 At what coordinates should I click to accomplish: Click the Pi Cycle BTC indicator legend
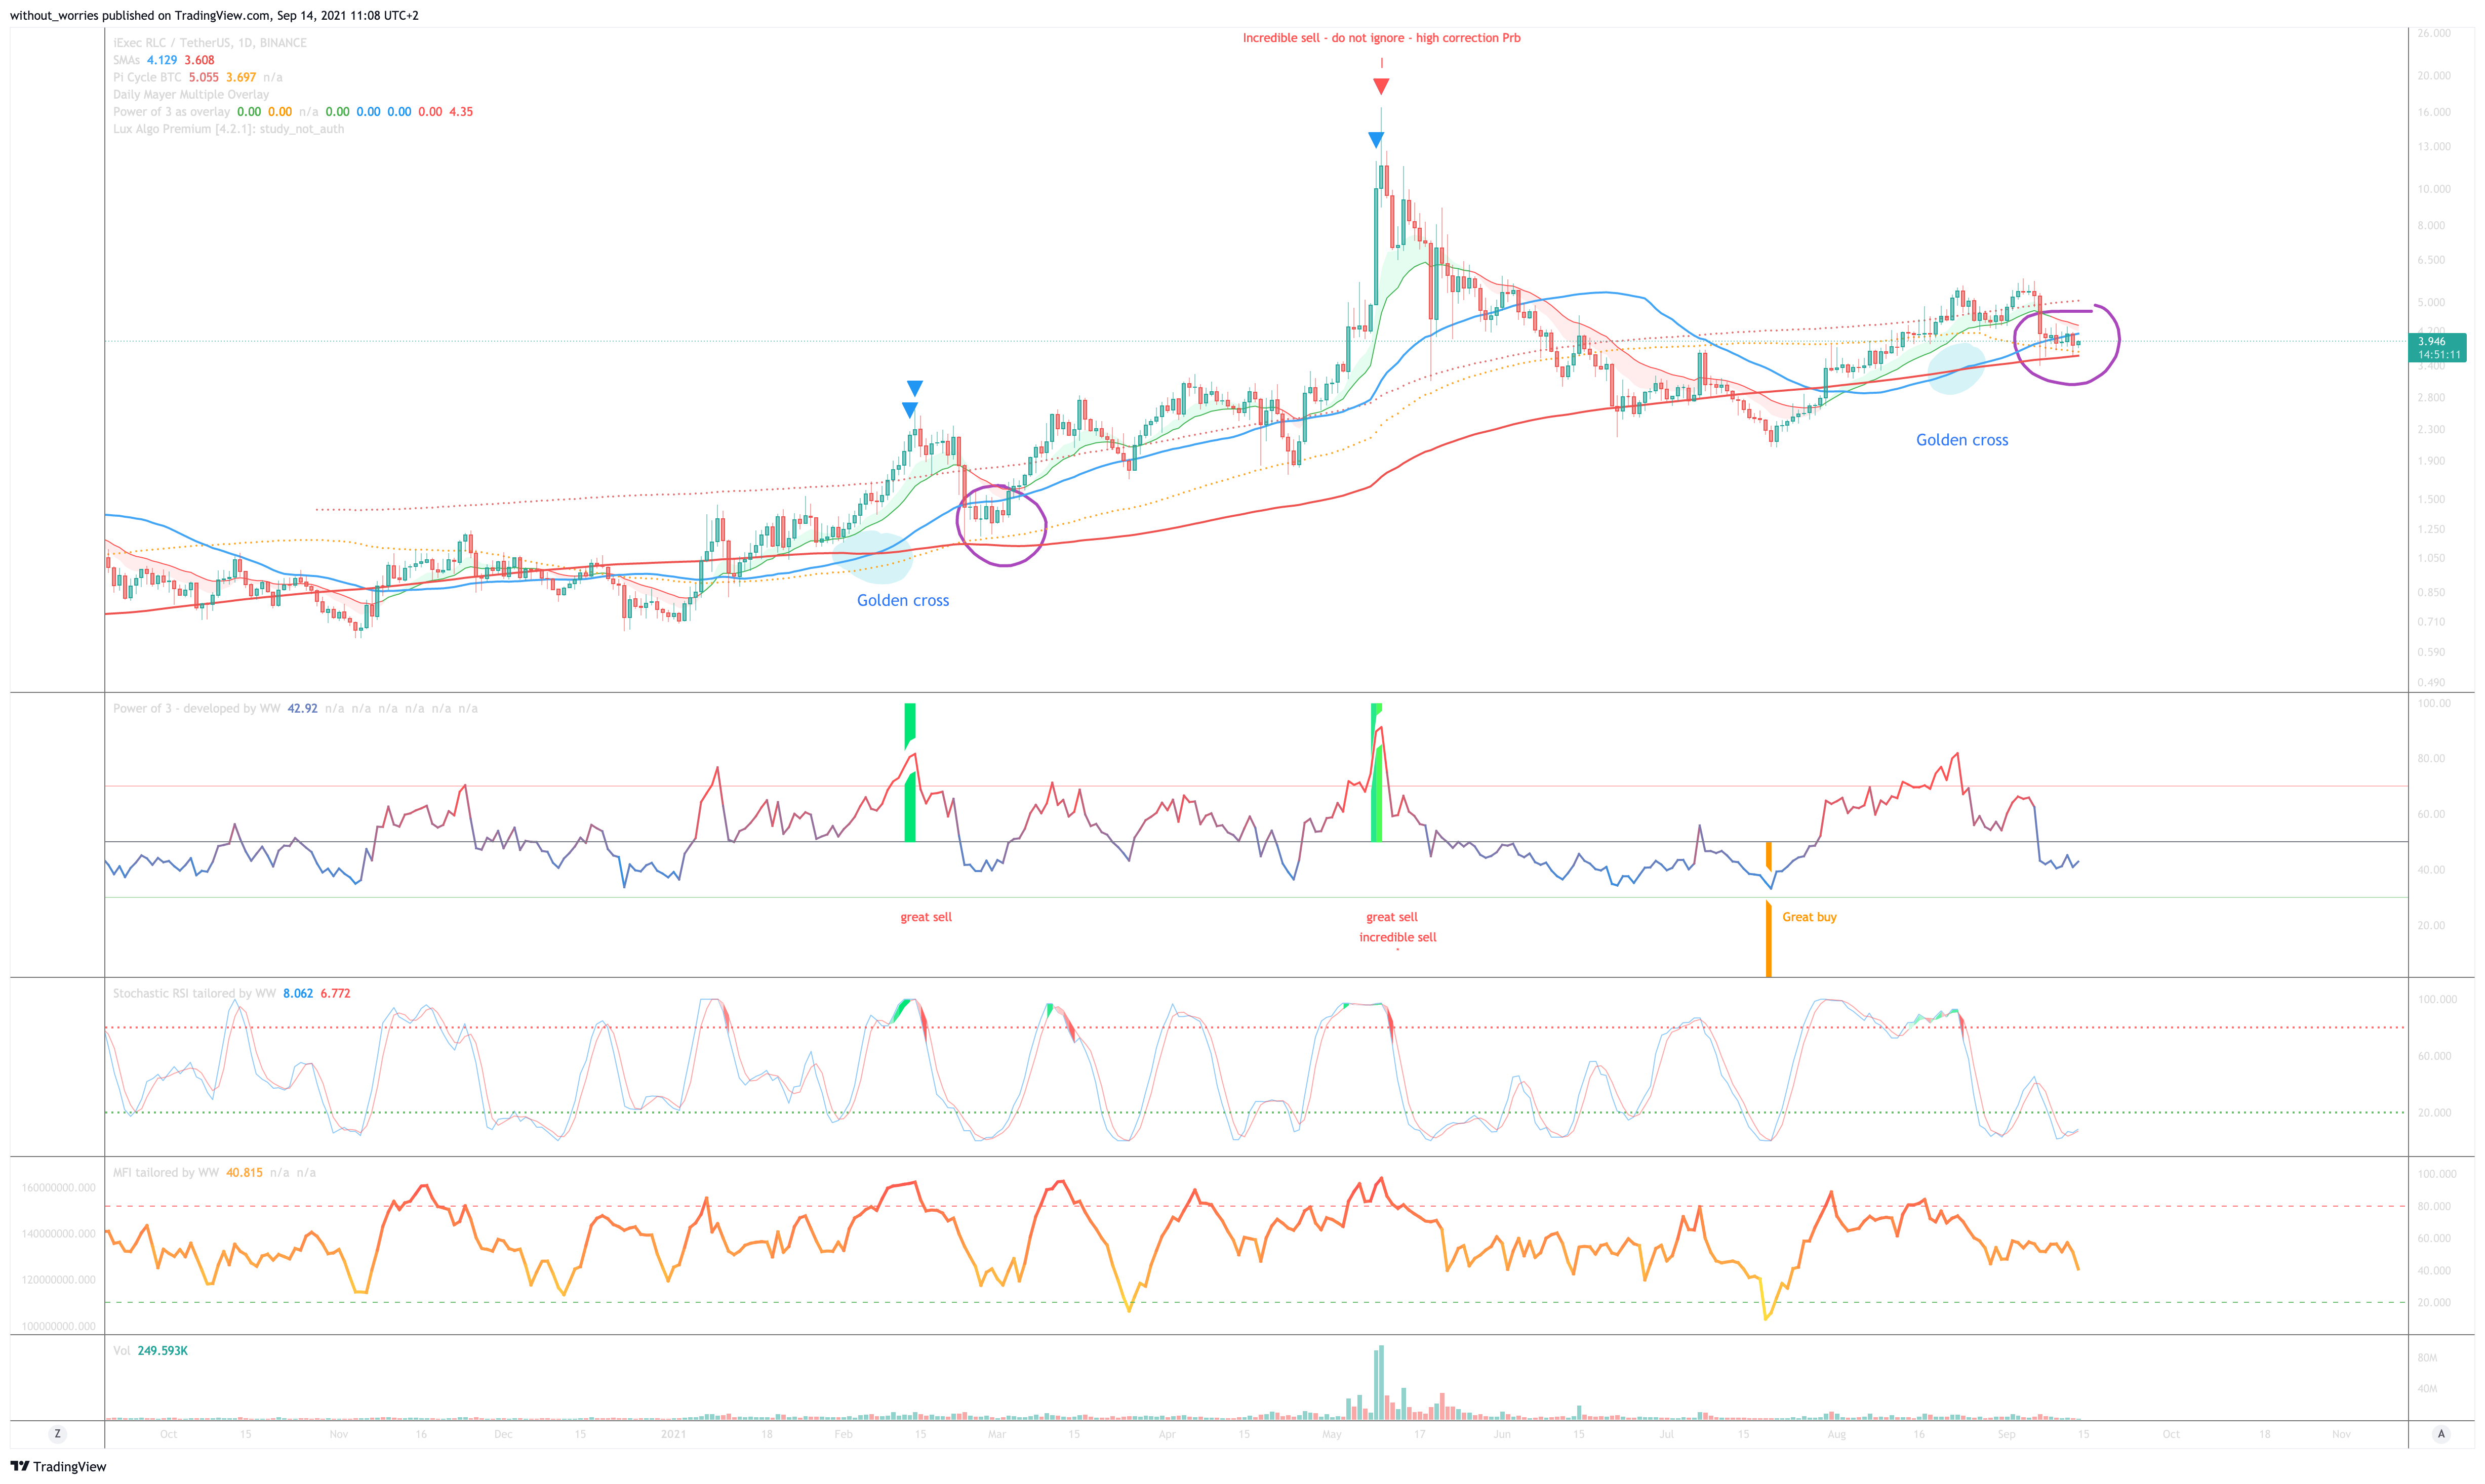point(197,77)
